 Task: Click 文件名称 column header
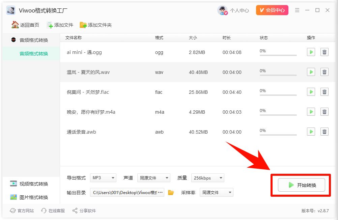pos(74,38)
